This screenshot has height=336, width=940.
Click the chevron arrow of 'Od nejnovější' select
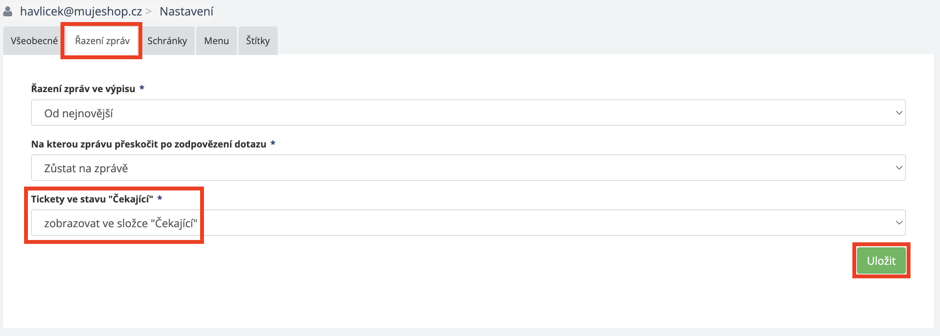[899, 113]
